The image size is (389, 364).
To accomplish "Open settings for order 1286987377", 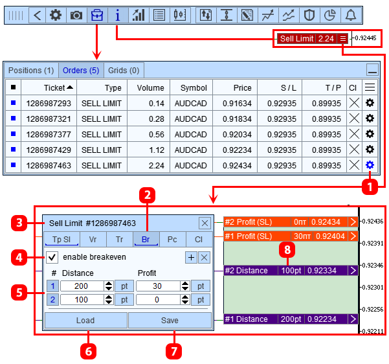I will (x=370, y=134).
